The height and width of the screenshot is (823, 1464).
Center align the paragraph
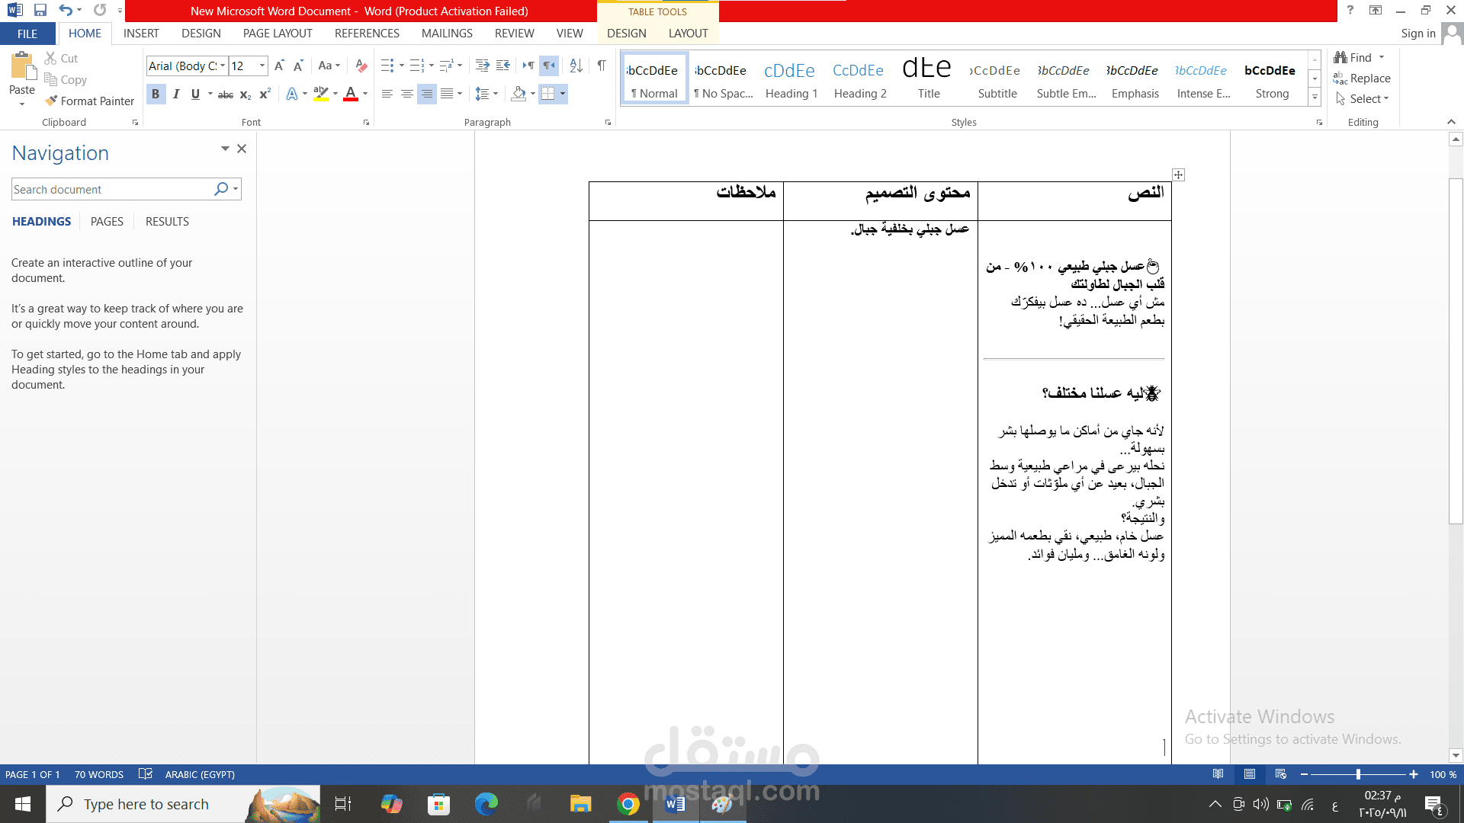coord(407,94)
